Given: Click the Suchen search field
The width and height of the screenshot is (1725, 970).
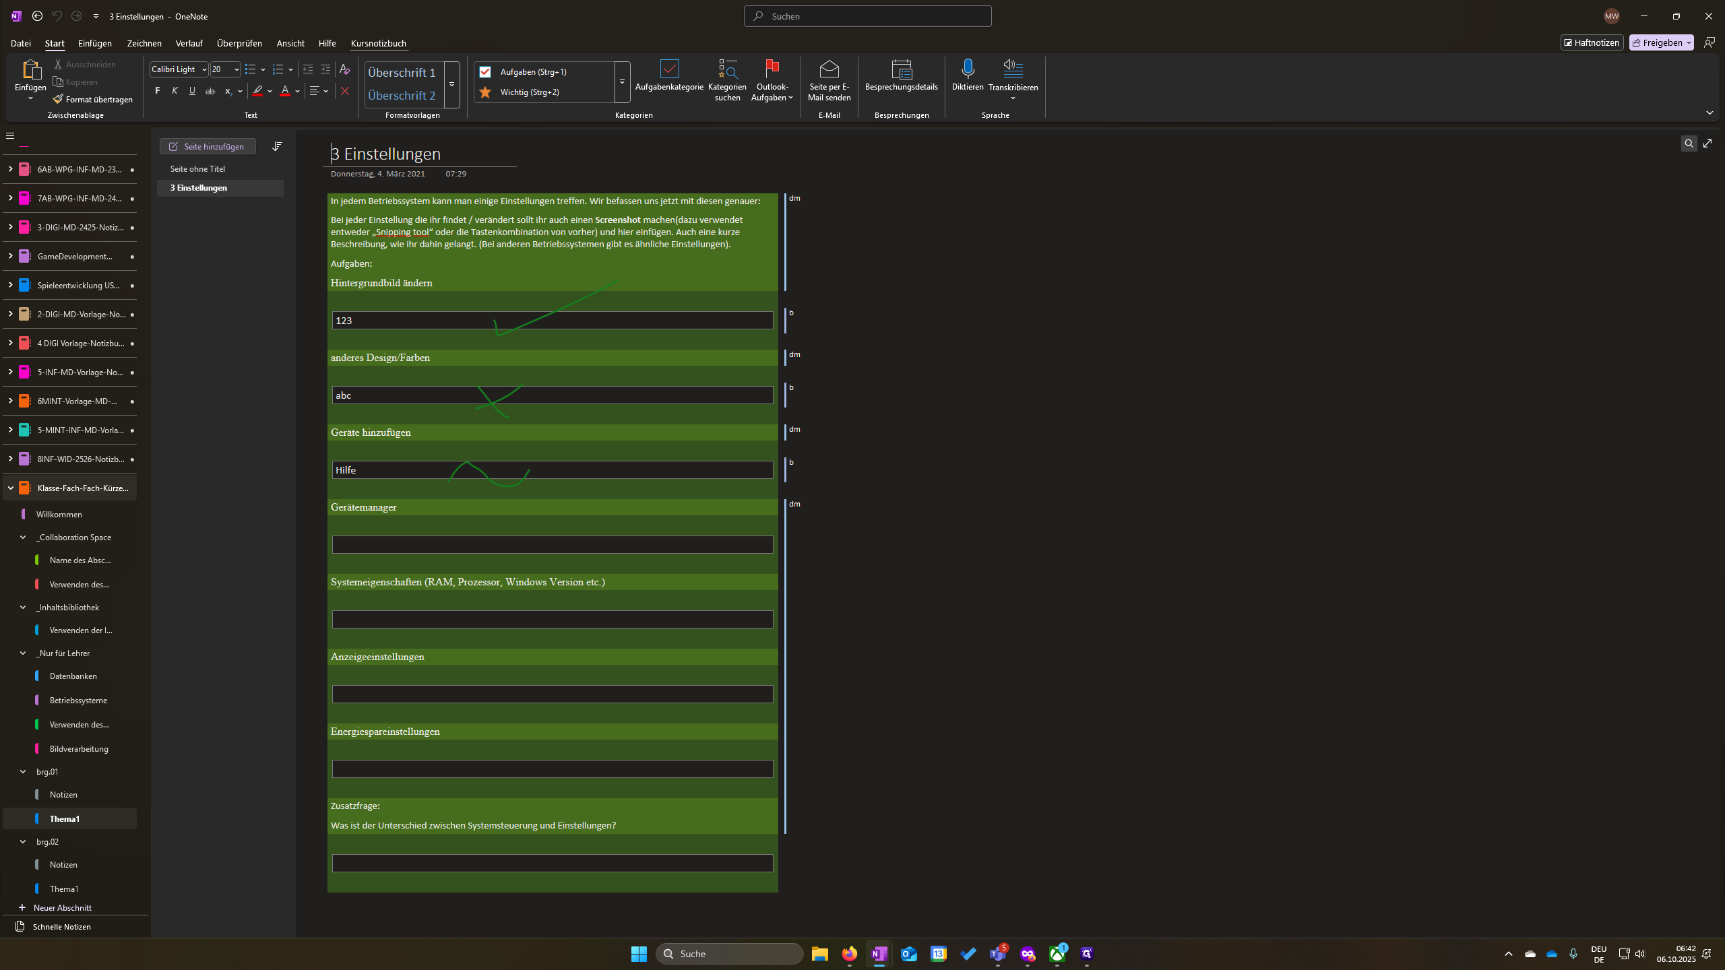Looking at the screenshot, I should click(868, 16).
